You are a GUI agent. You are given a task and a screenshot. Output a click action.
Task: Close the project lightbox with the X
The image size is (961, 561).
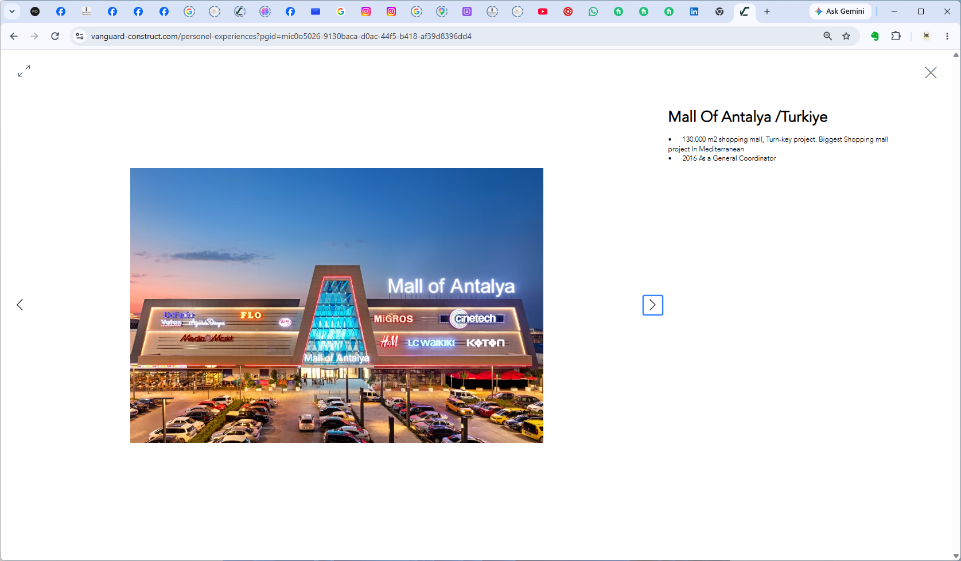tap(931, 72)
